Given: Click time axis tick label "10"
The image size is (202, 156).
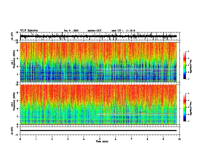Looking at the screenshot, I should (x=179, y=139).
